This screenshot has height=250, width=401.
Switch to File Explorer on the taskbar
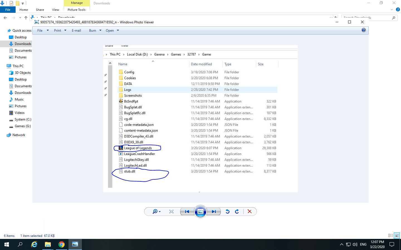pyautogui.click(x=48, y=244)
